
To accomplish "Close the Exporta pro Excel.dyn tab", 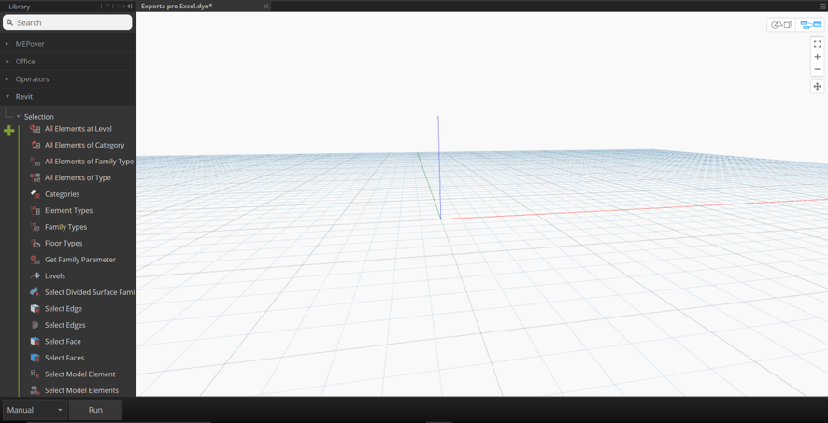I will (265, 7).
